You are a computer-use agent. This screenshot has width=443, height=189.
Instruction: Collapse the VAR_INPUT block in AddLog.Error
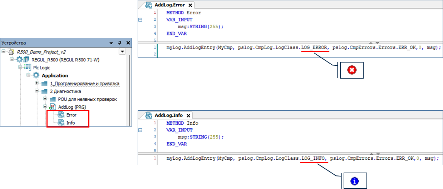click(x=140, y=20)
